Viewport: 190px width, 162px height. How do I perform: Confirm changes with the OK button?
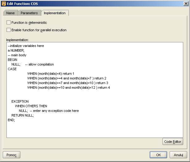click(x=158, y=155)
